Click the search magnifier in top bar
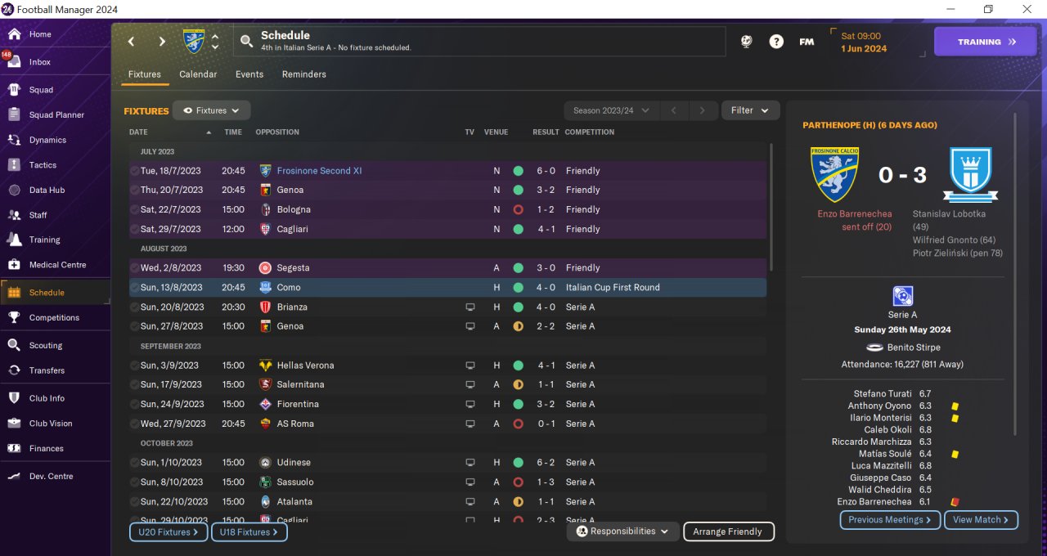The width and height of the screenshot is (1047, 556). pos(246,41)
